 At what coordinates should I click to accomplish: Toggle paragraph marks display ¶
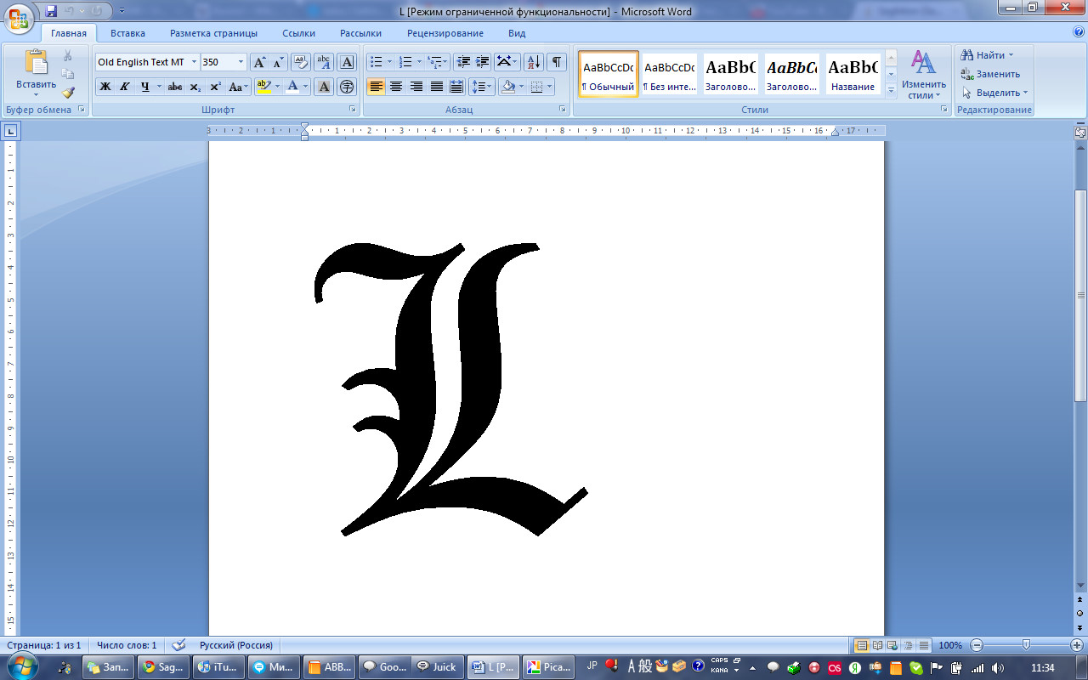(x=557, y=62)
